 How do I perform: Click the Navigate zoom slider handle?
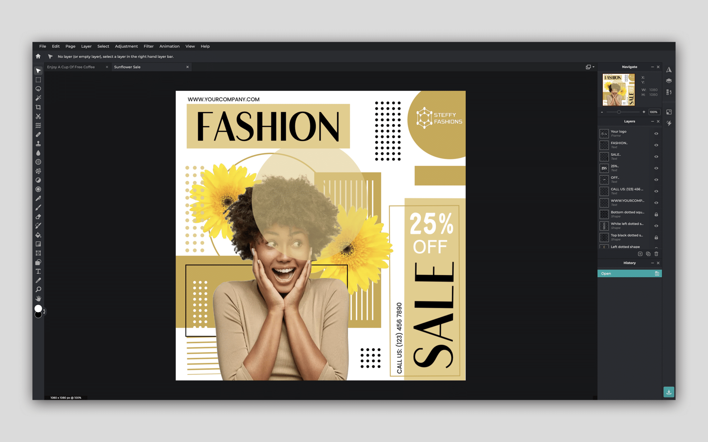[x=619, y=112]
